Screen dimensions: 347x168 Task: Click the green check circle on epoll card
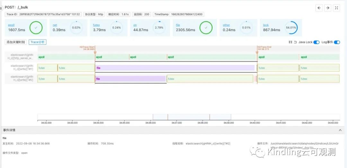point(36,28)
